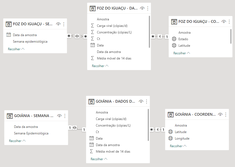The width and height of the screenshot is (235, 167).
Task: Collapse GOIÂNIA - DADOS D... table with Recolher
Action: point(99,159)
